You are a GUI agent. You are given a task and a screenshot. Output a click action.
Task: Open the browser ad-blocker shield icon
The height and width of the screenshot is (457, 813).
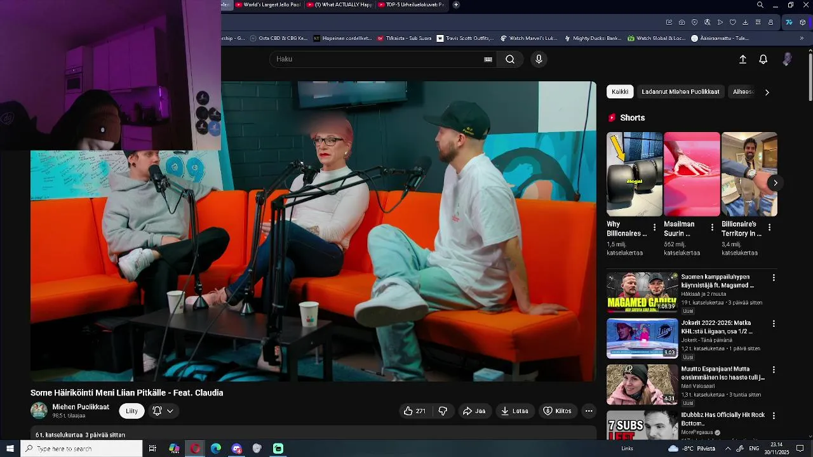tap(694, 22)
